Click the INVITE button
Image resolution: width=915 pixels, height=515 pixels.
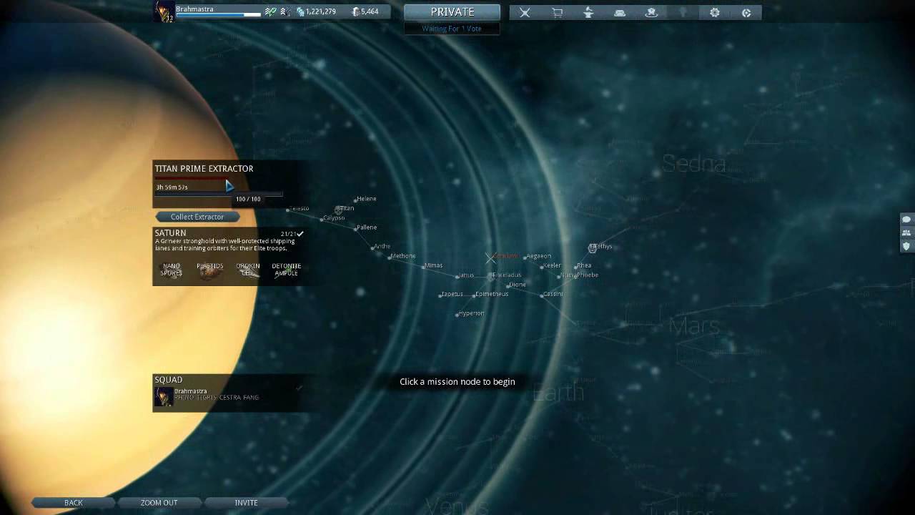[x=246, y=503]
